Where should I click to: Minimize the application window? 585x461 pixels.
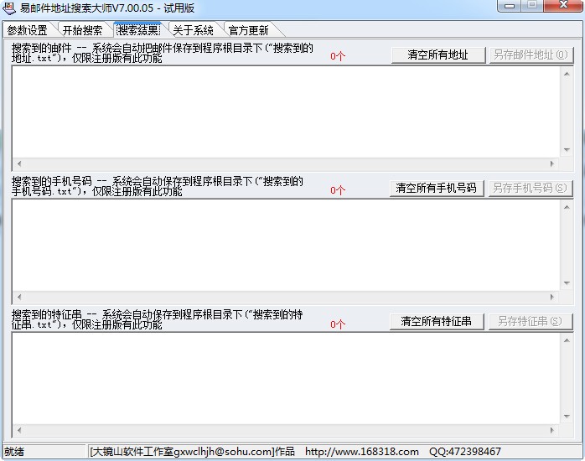pyautogui.click(x=510, y=6)
